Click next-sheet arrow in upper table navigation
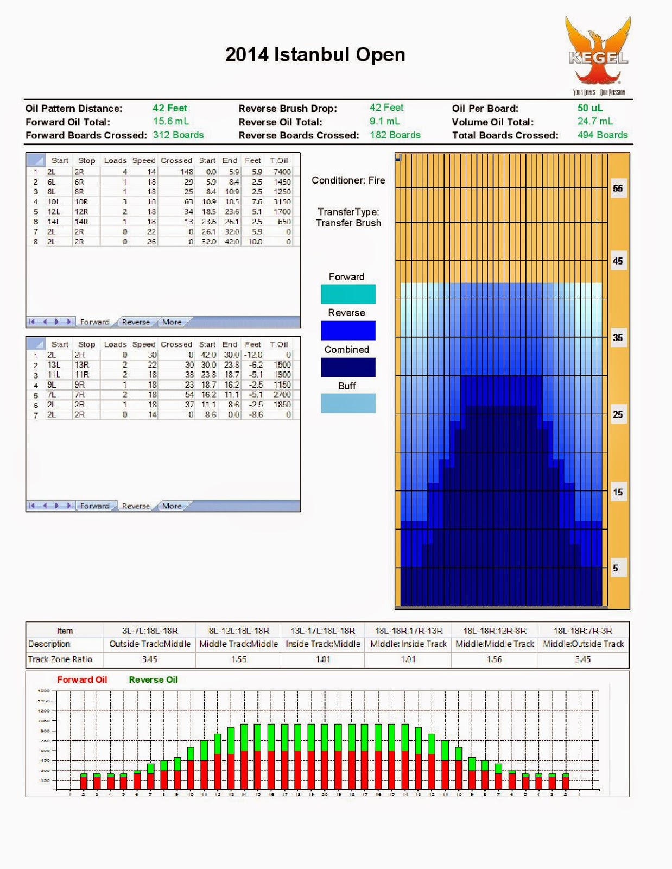Viewport: 672px width, 869px height. point(57,322)
